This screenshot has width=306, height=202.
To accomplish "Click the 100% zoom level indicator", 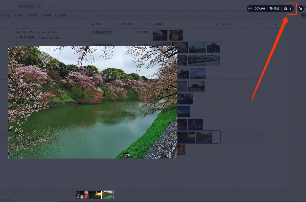I will click(x=257, y=9).
